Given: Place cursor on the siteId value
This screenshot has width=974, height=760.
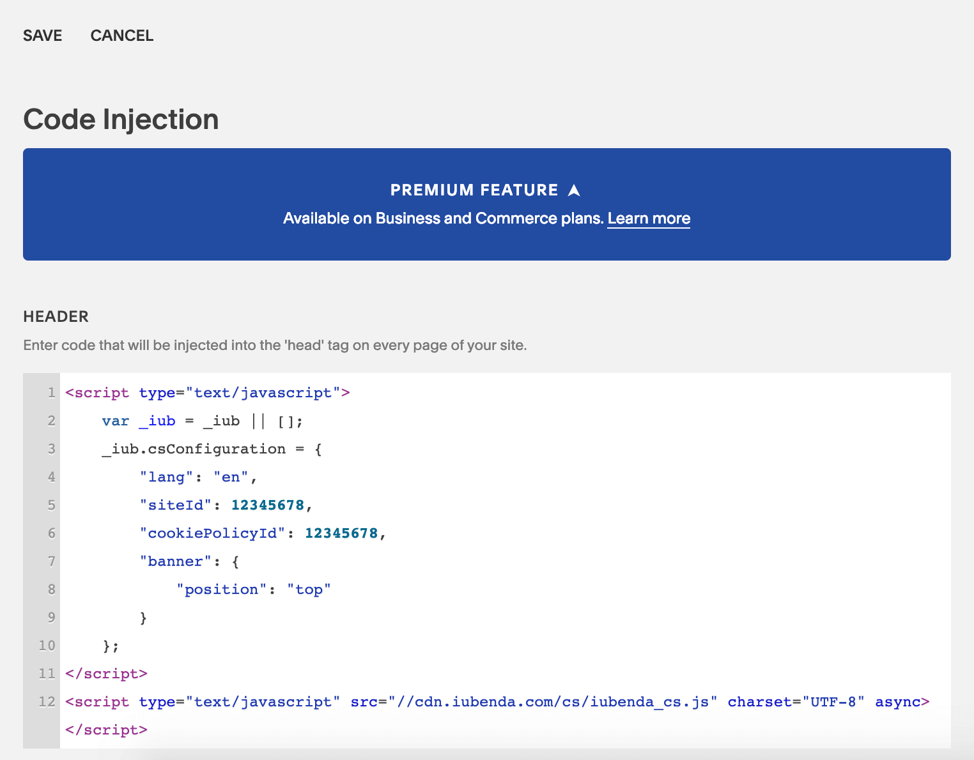Looking at the screenshot, I should tap(267, 505).
